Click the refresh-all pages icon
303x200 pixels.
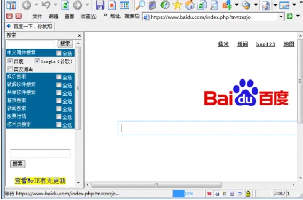click(x=202, y=5)
